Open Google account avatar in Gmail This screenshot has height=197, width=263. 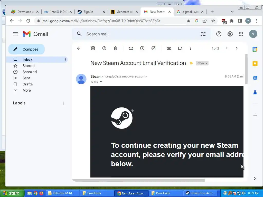253,34
